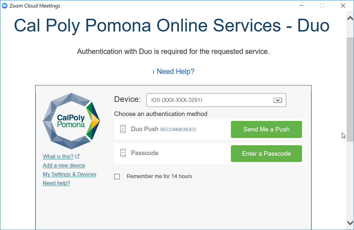Click the Zoom logo in title bar
Screen dimensions: 354x230
5,6
